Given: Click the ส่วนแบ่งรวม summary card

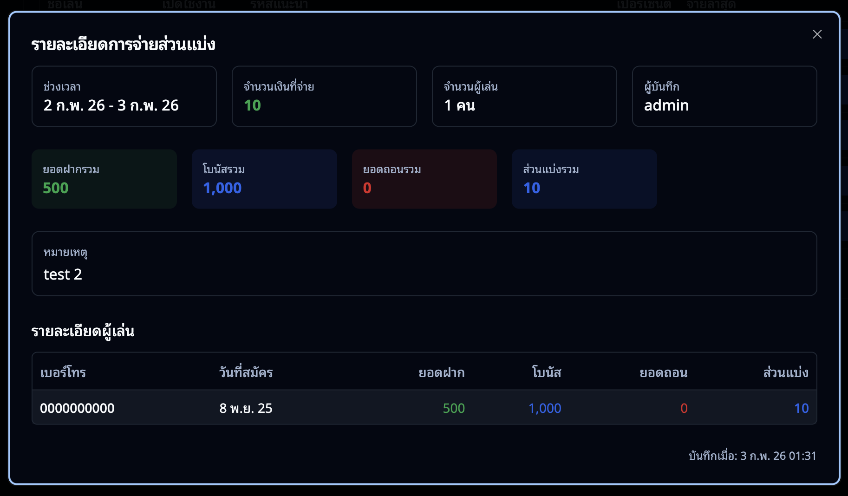Looking at the screenshot, I should (584, 179).
